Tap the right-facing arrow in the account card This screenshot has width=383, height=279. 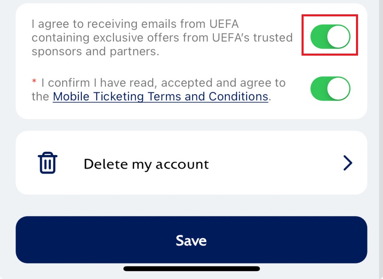click(347, 163)
